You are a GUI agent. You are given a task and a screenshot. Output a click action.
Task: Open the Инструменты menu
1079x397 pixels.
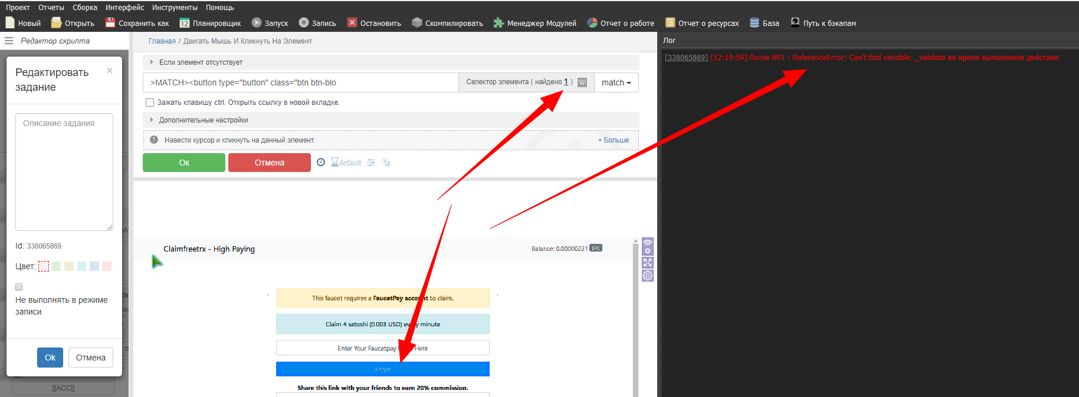(x=175, y=8)
